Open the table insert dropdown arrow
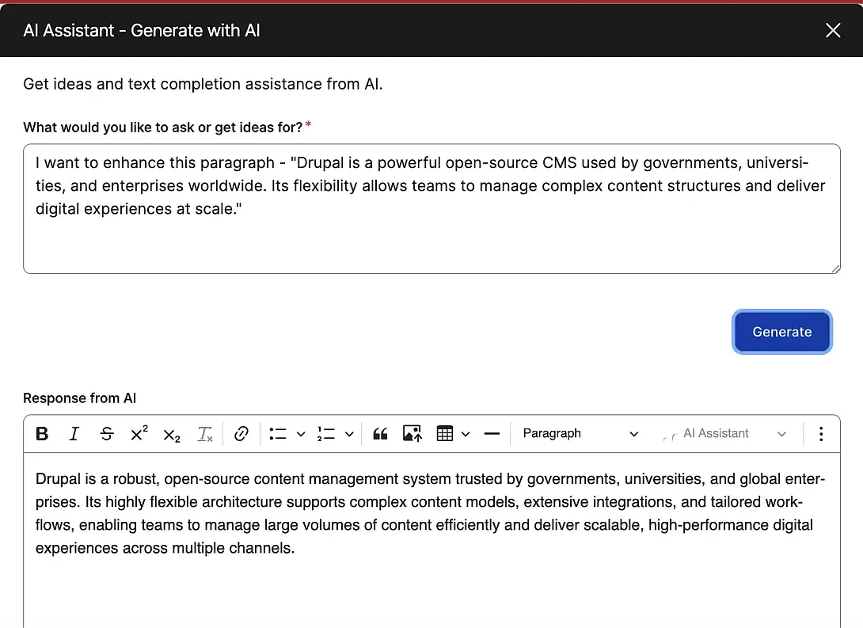Image resolution: width=863 pixels, height=628 pixels. click(x=466, y=434)
